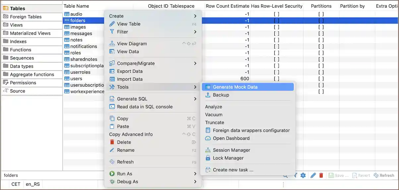This screenshot has height=190, width=399.
Task: Switch to the Materialized Views tab
Action: pyautogui.click(x=30, y=33)
